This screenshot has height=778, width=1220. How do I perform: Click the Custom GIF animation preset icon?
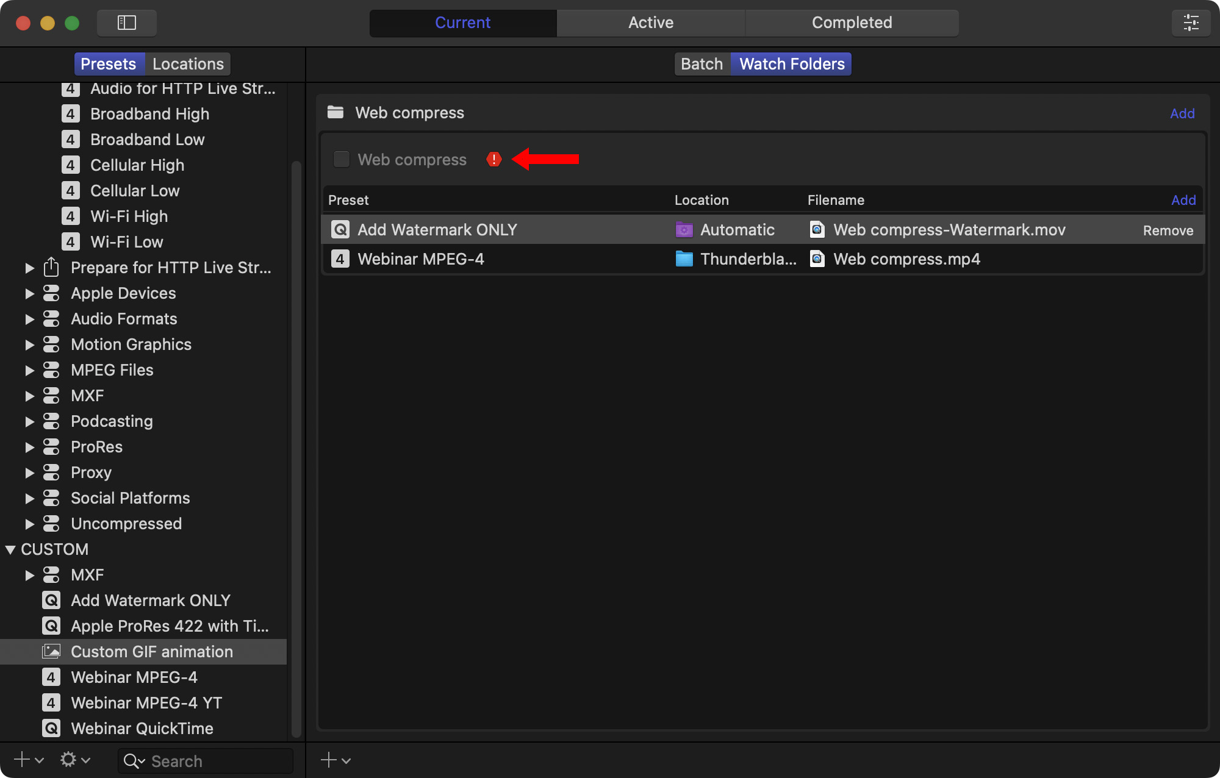click(51, 652)
